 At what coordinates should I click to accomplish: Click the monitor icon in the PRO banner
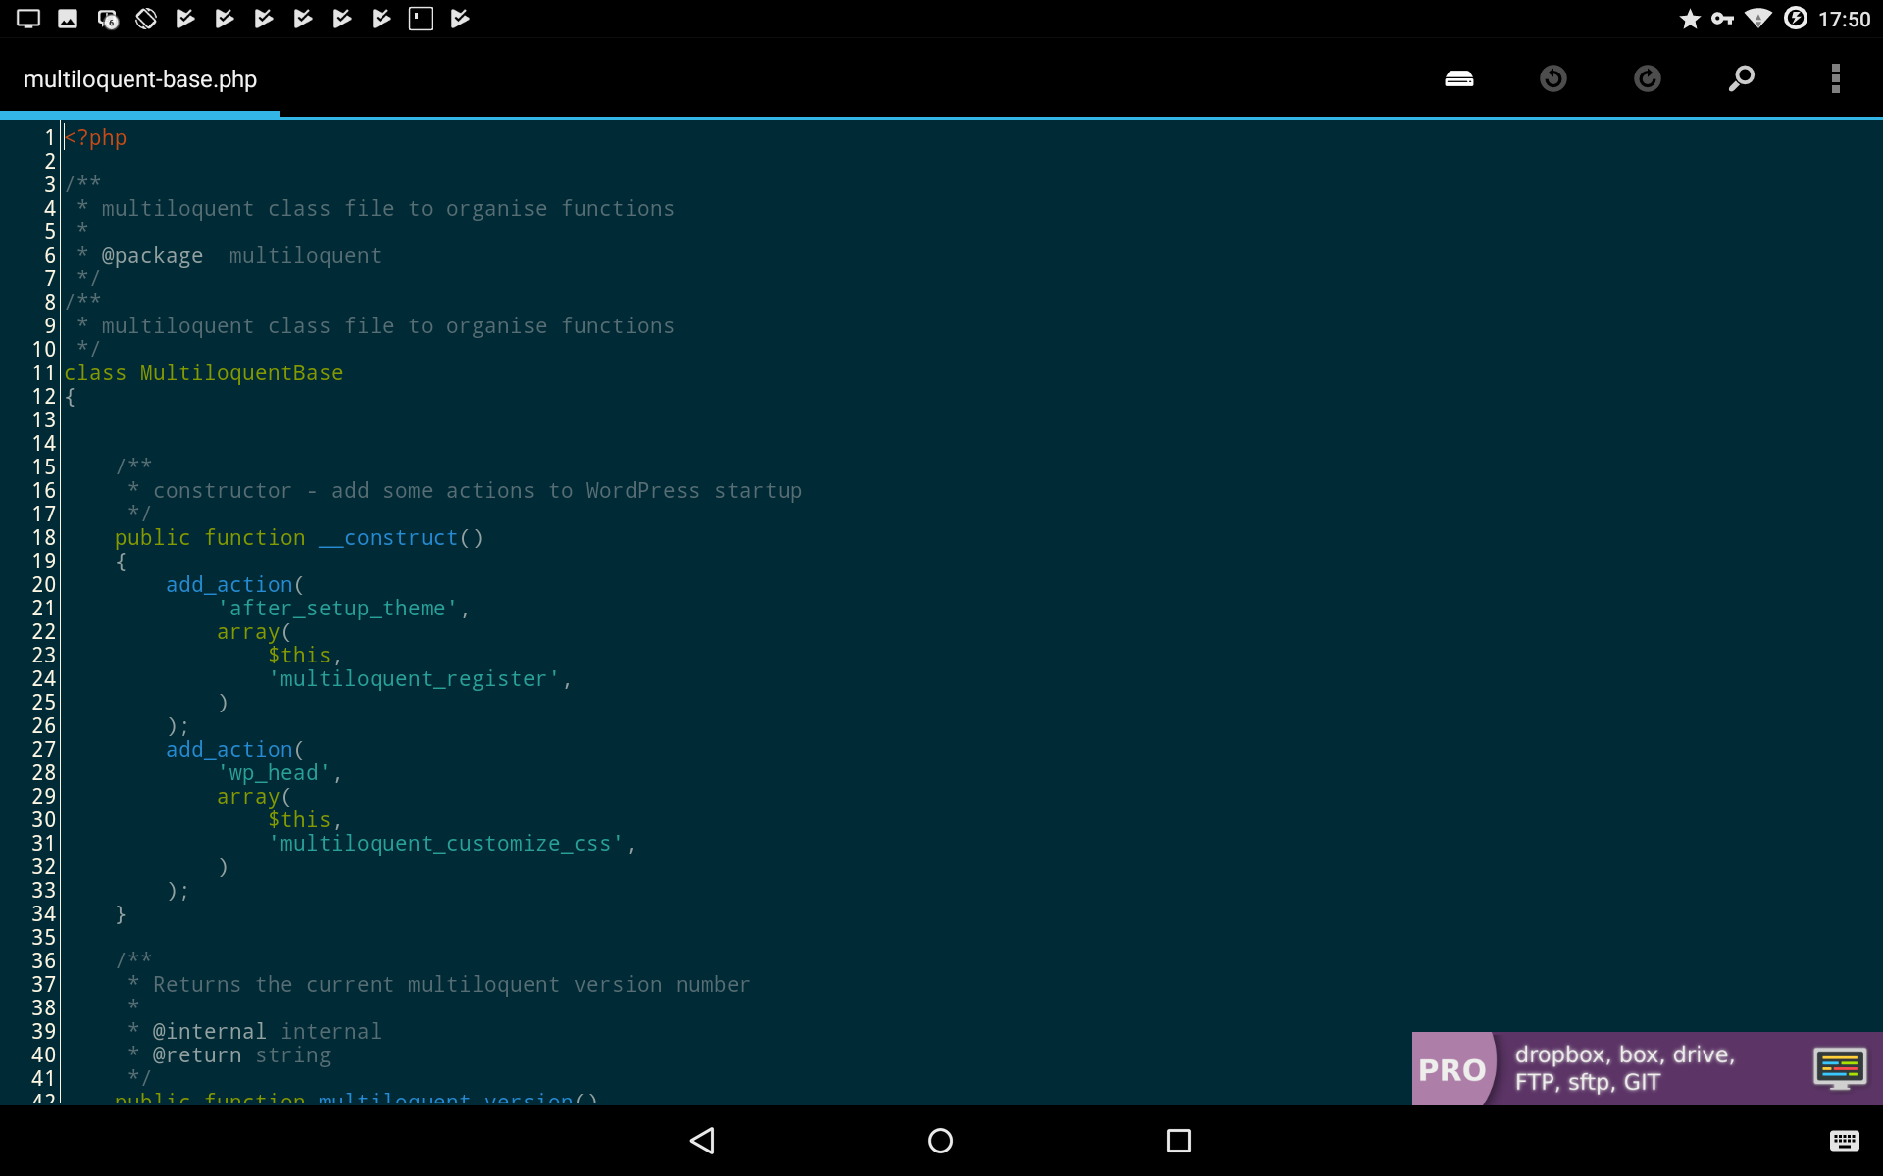1839,1068
